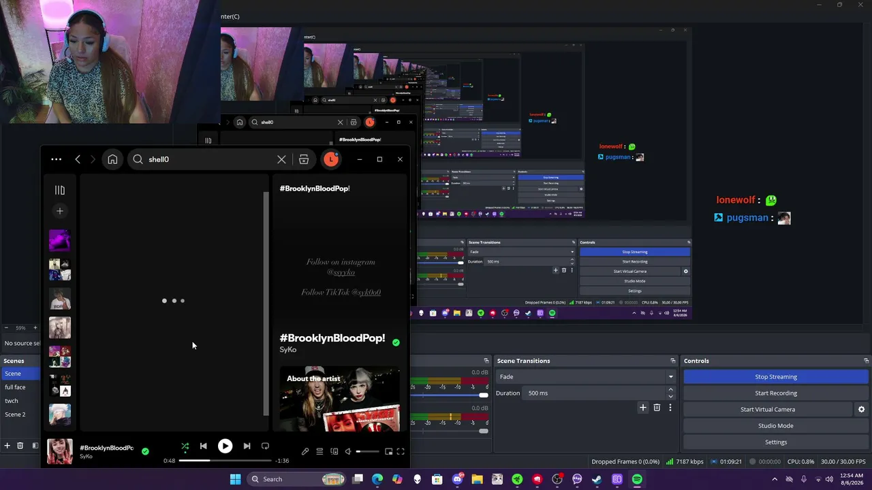The height and width of the screenshot is (490, 872).
Task: Remove the configurable transition
Action: click(657, 408)
